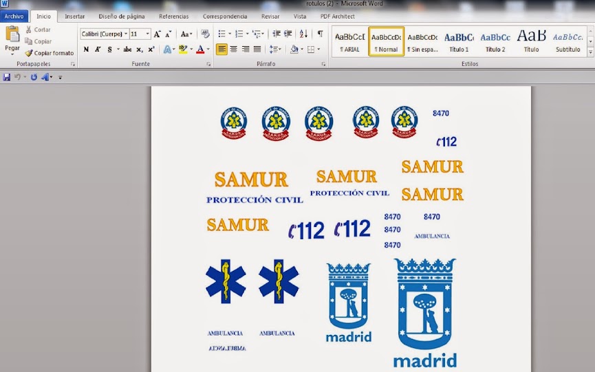Open the line spacing dropdown
595x372 pixels.
click(x=275, y=50)
